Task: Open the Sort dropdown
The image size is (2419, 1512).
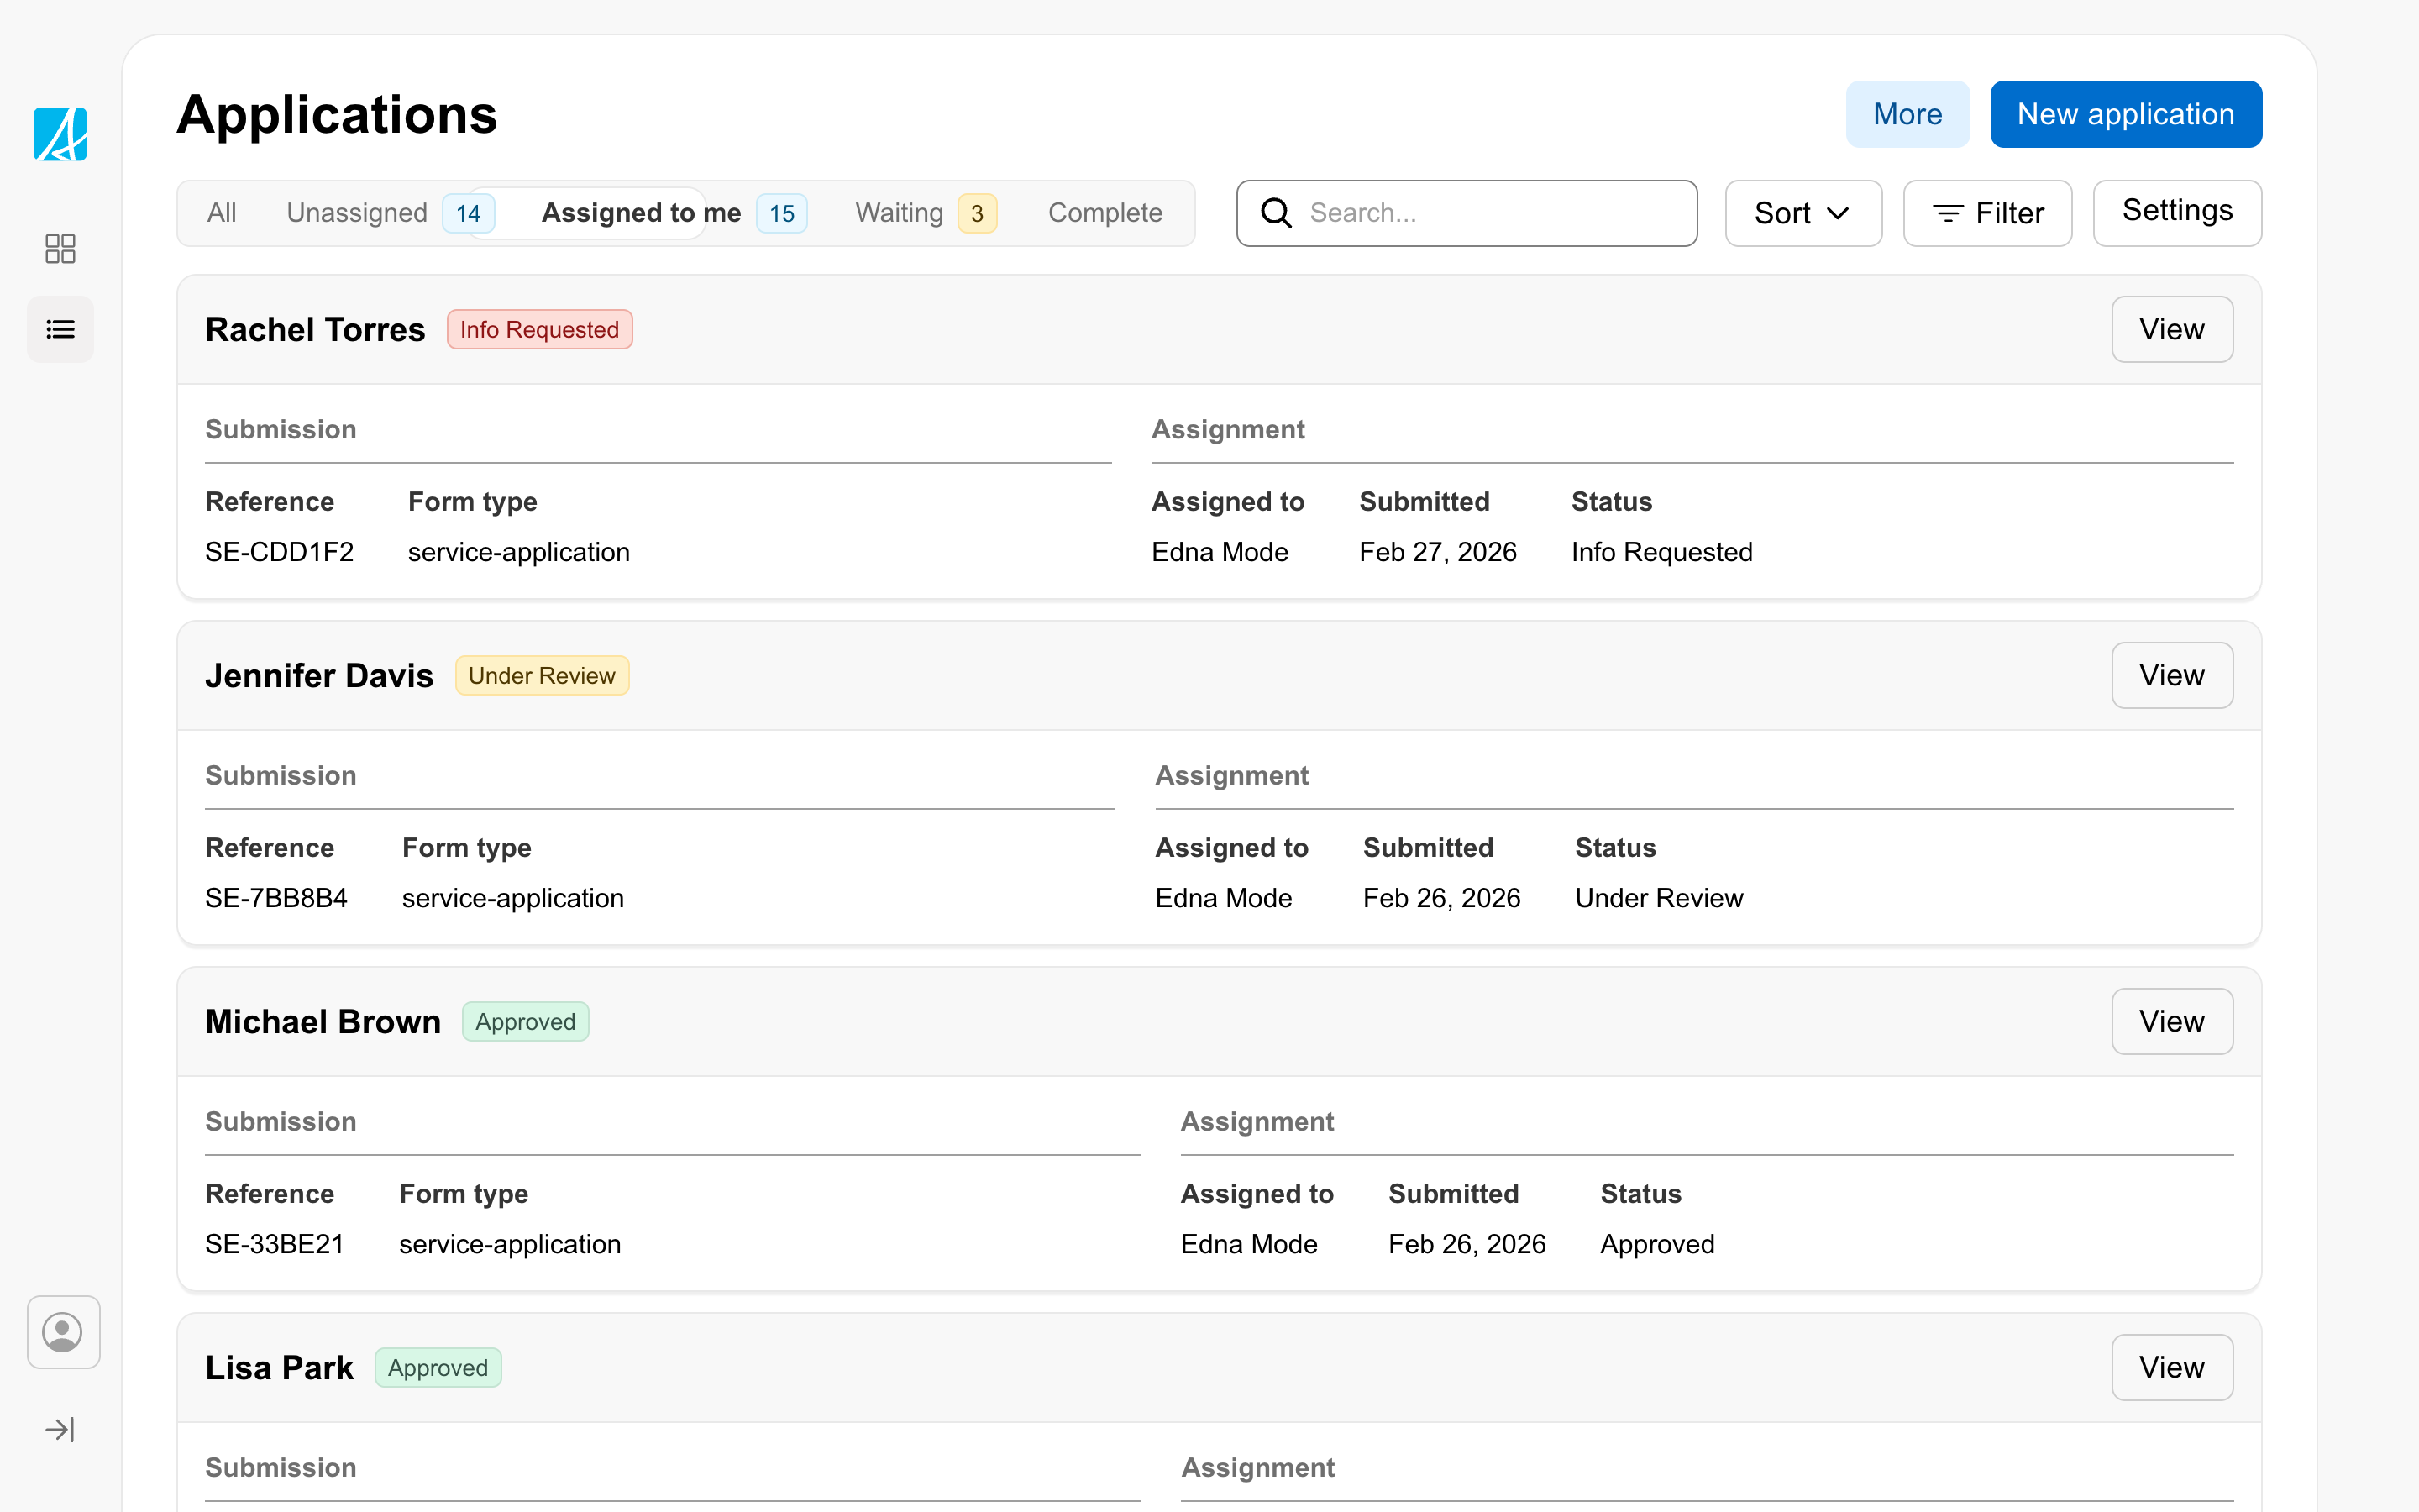Action: [1802, 212]
